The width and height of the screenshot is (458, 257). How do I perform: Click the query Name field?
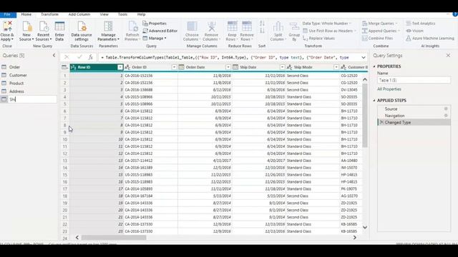pos(414,80)
